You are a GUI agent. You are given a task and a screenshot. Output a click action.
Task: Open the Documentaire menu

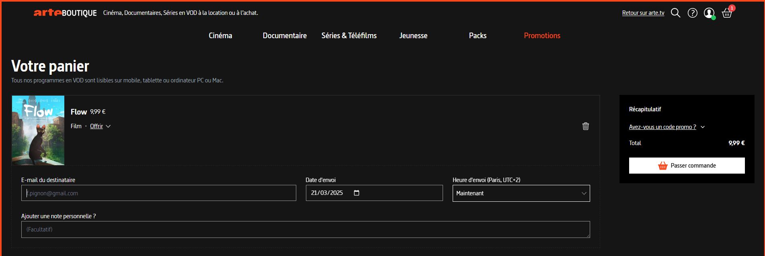[x=285, y=35]
